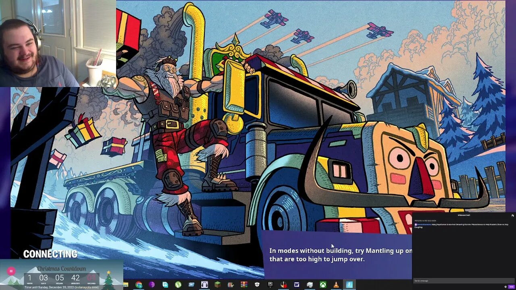This screenshot has height=290, width=516.
Task: Launch Epic Games Launcher from taskbar
Action: (x=270, y=285)
